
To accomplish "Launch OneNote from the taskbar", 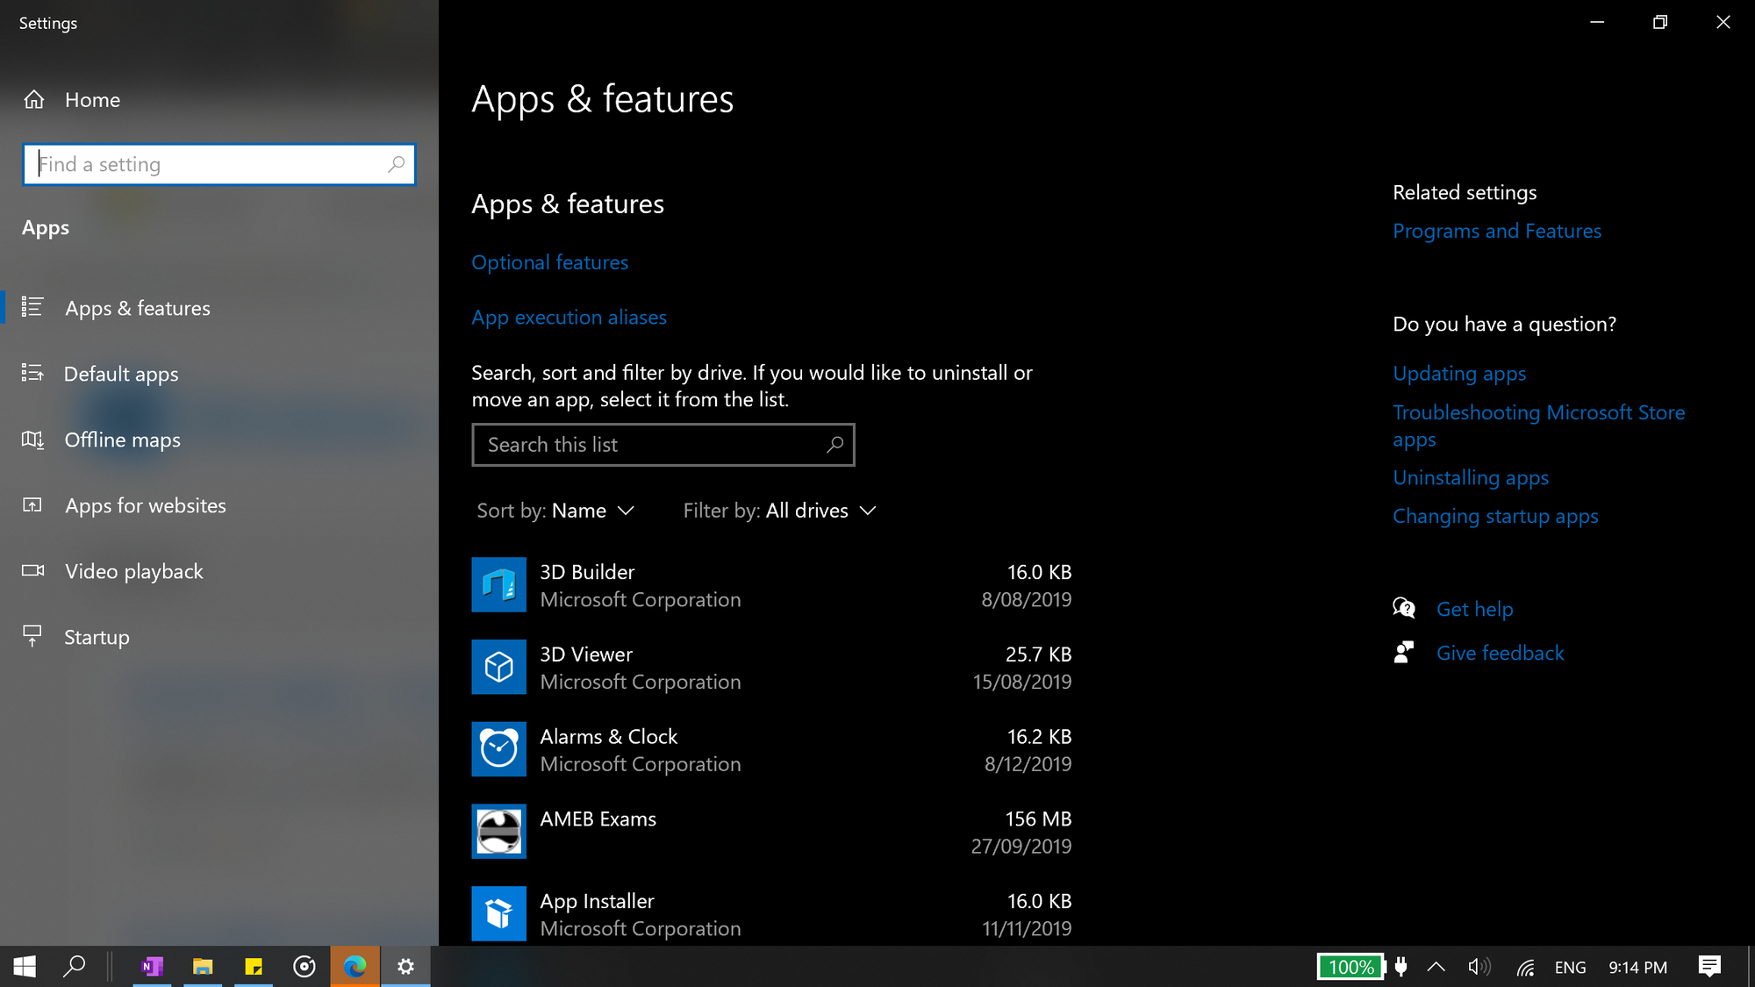I will click(x=151, y=966).
